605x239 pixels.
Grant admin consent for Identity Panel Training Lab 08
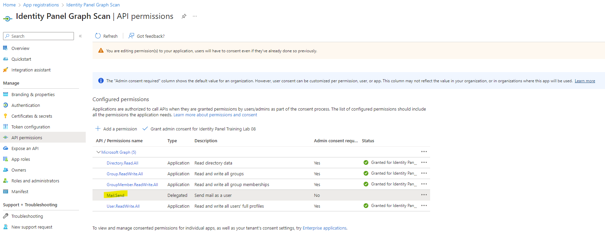tap(199, 129)
